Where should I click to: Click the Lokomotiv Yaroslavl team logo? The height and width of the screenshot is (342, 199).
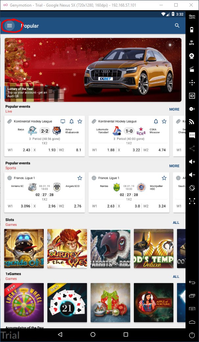pos(117,131)
